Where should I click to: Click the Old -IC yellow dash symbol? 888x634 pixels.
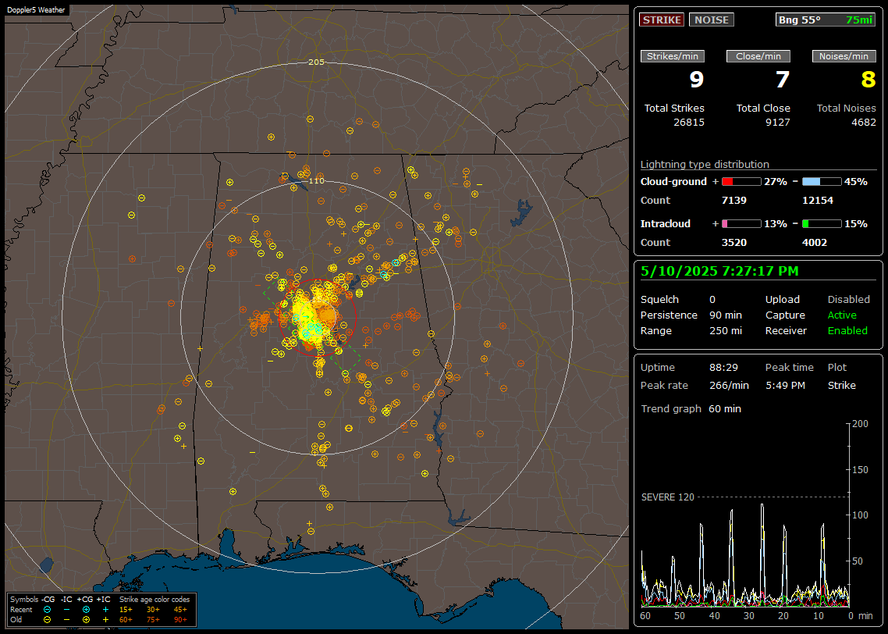pos(67,620)
